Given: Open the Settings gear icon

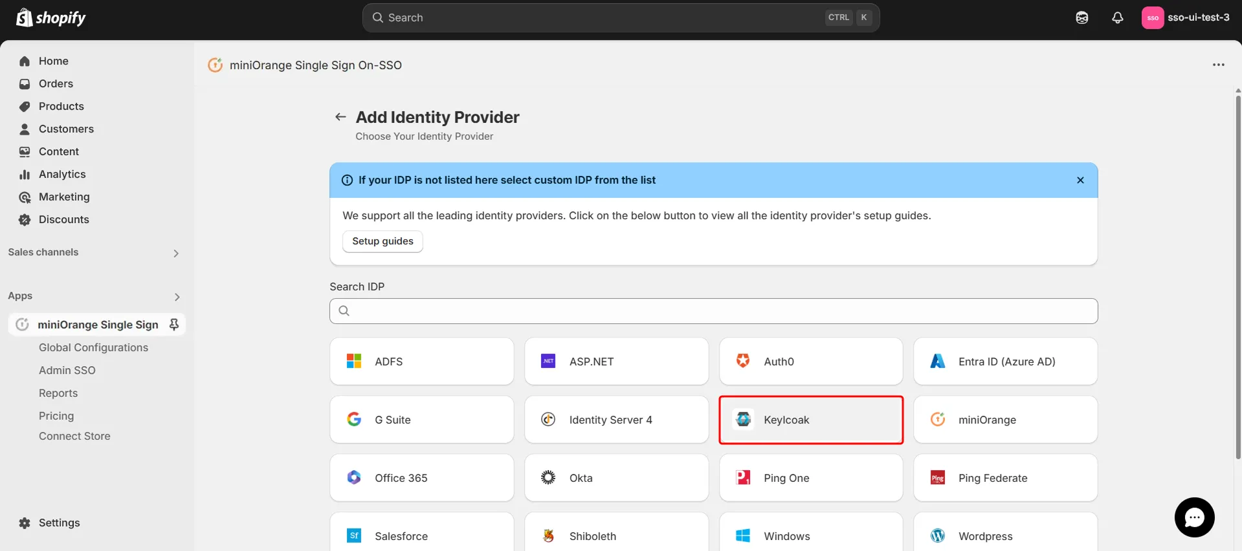Looking at the screenshot, I should tap(25, 523).
